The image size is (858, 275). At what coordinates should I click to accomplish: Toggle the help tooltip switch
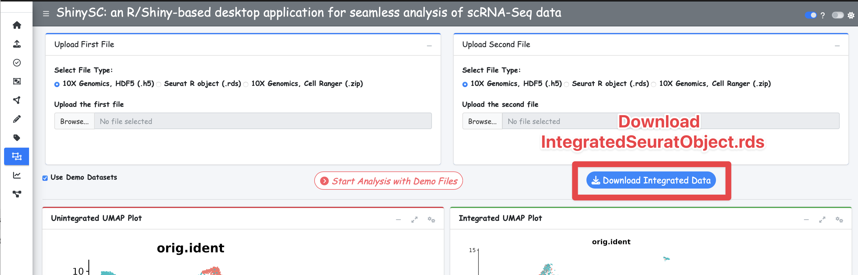tap(810, 15)
